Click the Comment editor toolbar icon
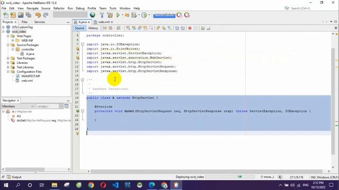The image size is (339, 190). (202, 28)
